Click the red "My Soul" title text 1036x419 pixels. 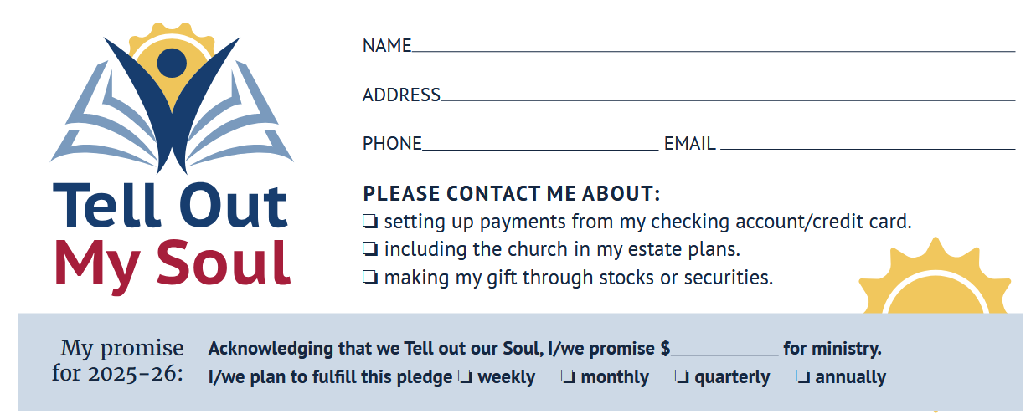(173, 261)
